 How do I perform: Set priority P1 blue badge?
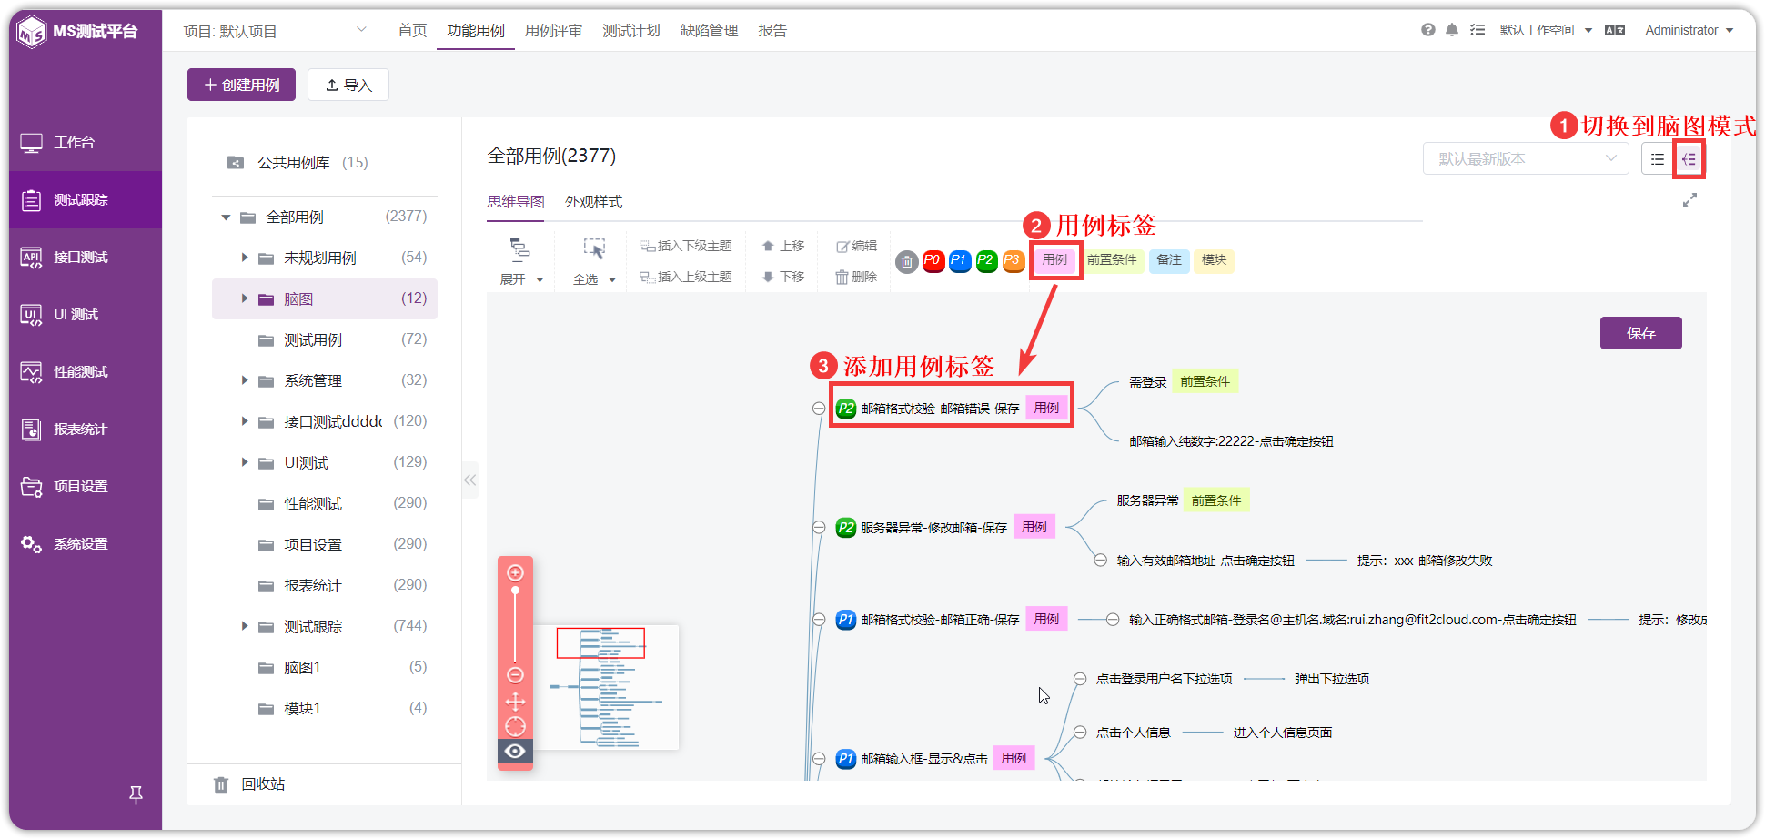959,261
